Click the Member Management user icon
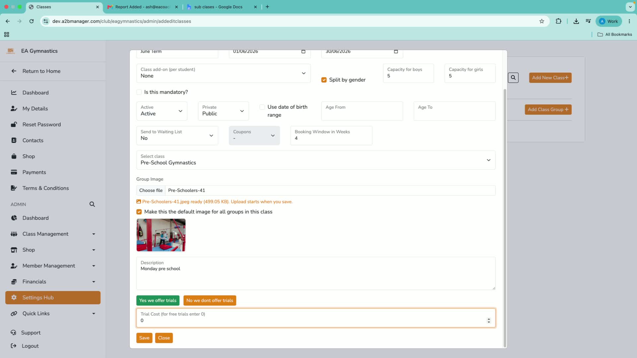This screenshot has height=358, width=637. point(14,266)
